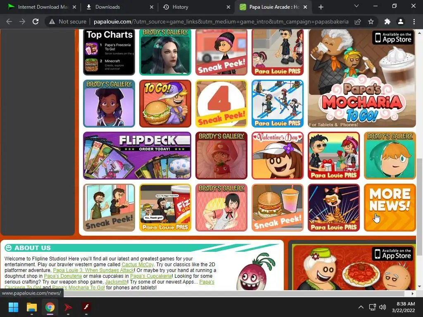Click the share page icon in address bar
Viewport: 423px width, 317px height.
click(x=358, y=21)
